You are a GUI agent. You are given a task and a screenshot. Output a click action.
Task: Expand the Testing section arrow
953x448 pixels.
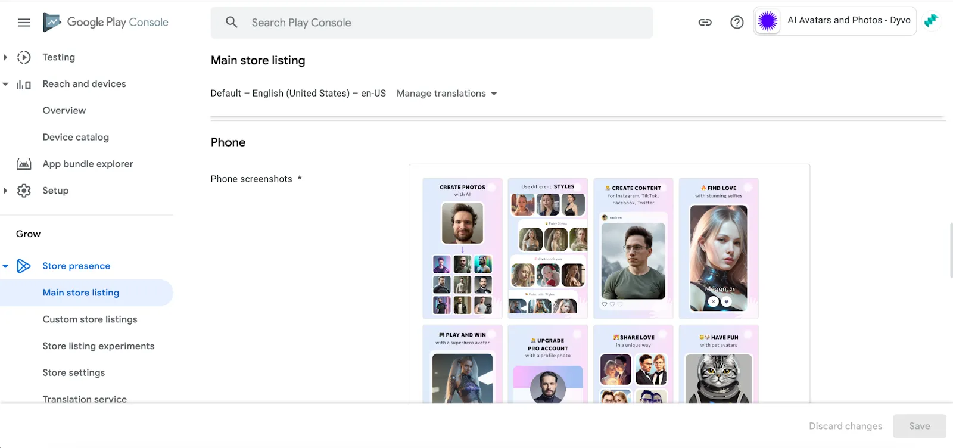(x=5, y=57)
